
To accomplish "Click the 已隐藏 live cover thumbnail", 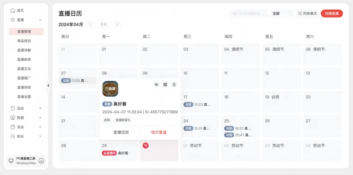I will (x=110, y=89).
